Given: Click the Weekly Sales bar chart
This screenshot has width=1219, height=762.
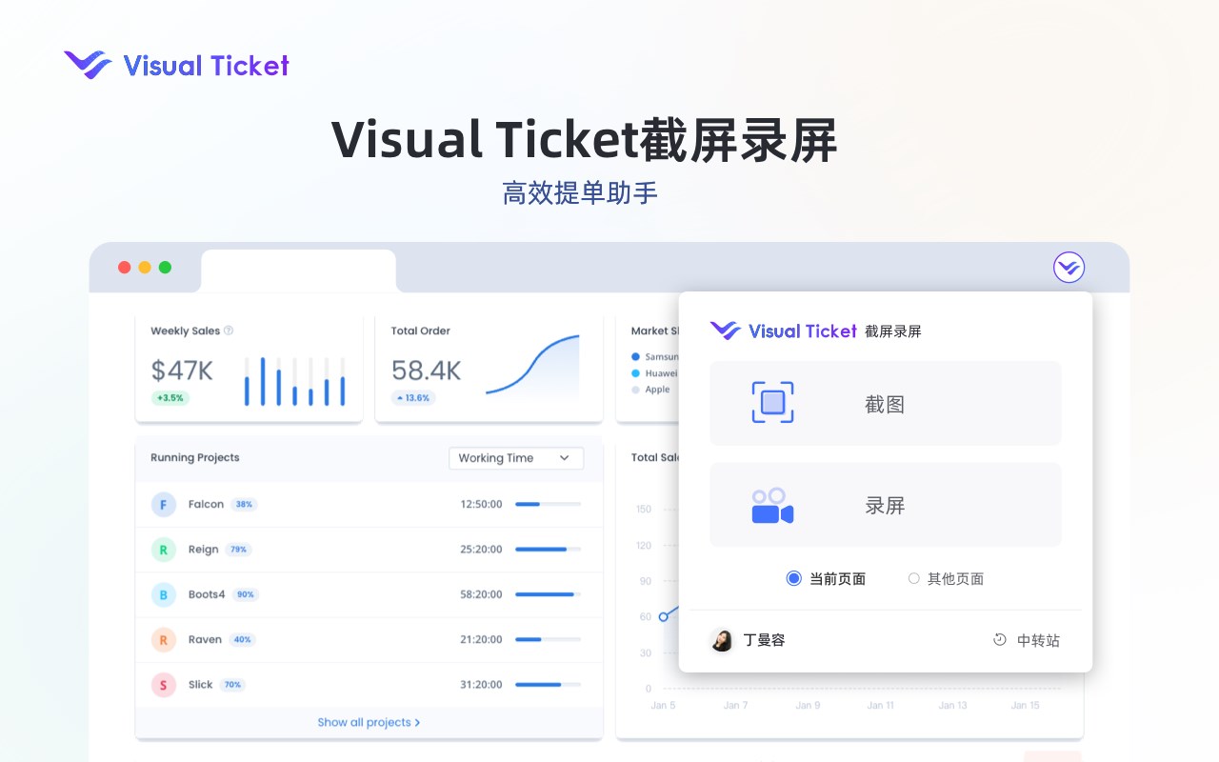Looking at the screenshot, I should [x=294, y=381].
